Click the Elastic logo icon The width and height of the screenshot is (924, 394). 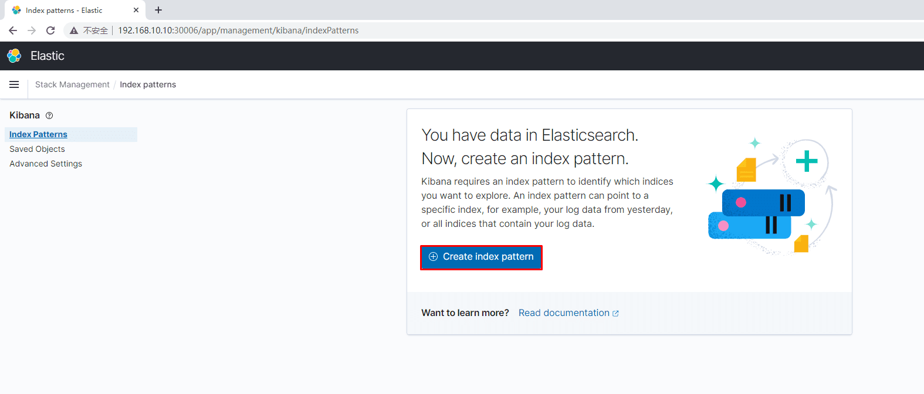click(14, 56)
